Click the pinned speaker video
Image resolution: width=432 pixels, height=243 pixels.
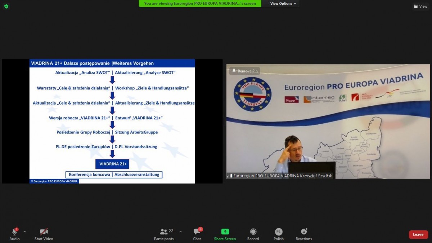(x=328, y=121)
